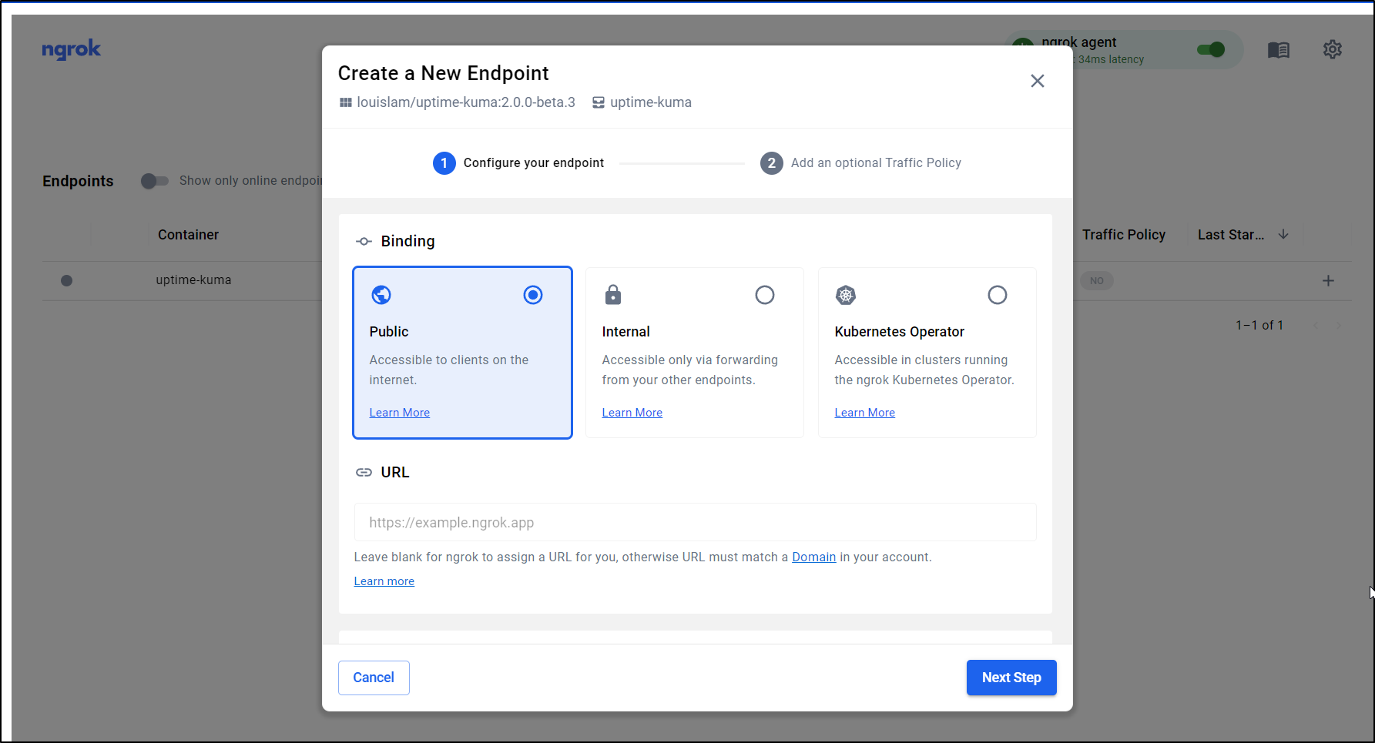Open the Domain link
Screen dimensions: 1375x743
coord(813,557)
